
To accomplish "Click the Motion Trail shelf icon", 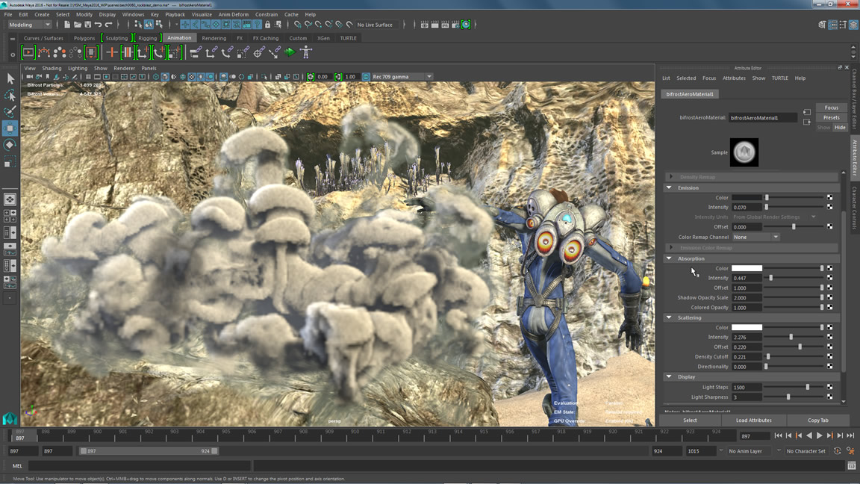I will click(x=44, y=52).
